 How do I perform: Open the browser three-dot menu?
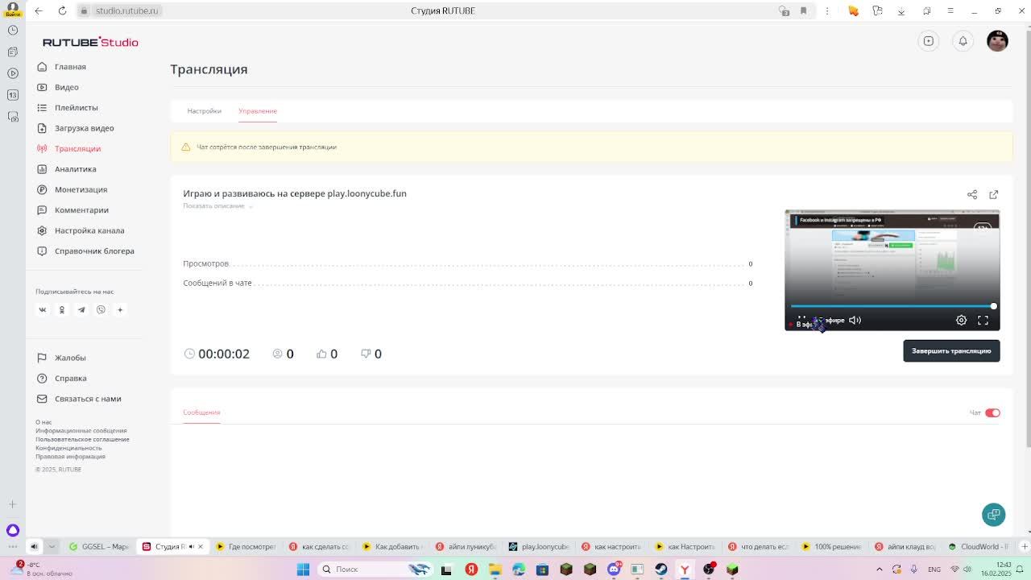pyautogui.click(x=827, y=10)
